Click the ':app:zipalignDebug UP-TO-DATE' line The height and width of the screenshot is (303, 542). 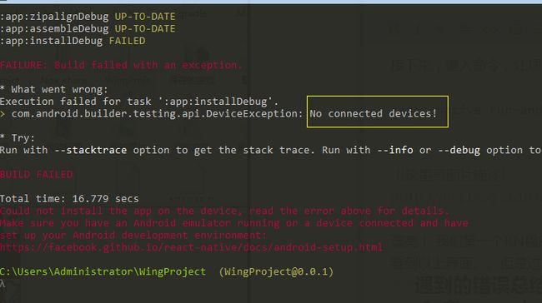coord(88,17)
